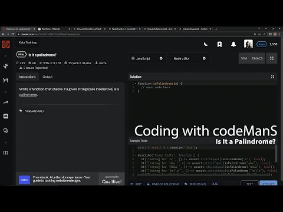Image resolution: width=283 pixels, height=212 pixels.
Task: Open the Kumite sidebar icon
Action: [x=6, y=80]
